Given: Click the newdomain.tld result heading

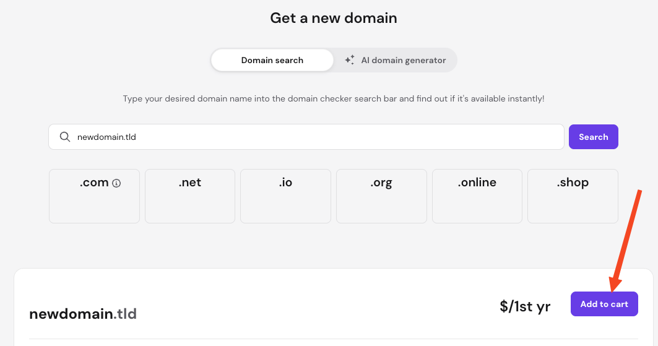Looking at the screenshot, I should tap(83, 314).
